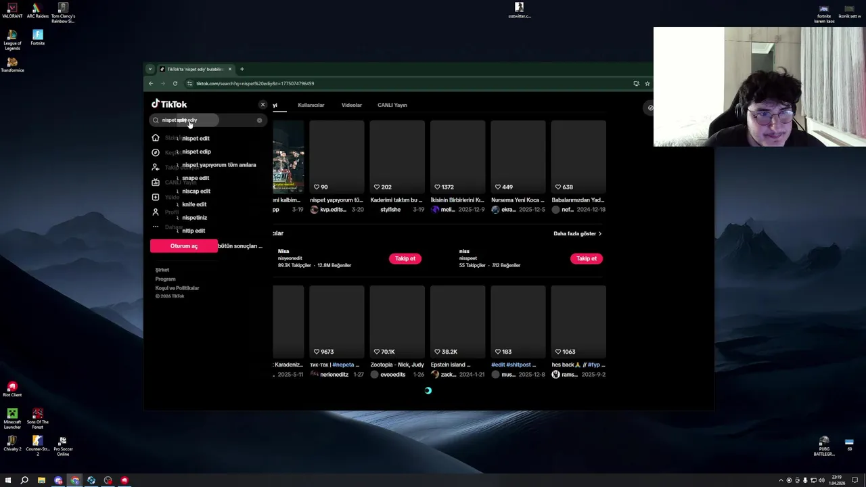866x487 pixels.
Task: Go back in the Chrome browser
Action: click(x=151, y=83)
